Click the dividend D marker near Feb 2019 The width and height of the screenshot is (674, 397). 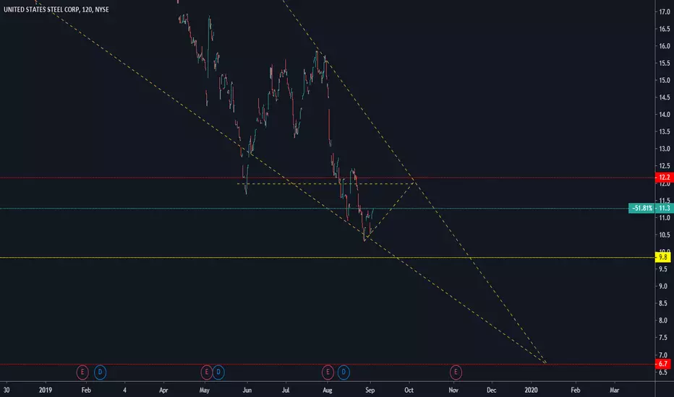coord(100,372)
